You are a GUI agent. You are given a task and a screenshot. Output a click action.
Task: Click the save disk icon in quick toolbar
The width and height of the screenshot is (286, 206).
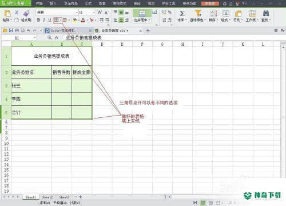click(11, 30)
